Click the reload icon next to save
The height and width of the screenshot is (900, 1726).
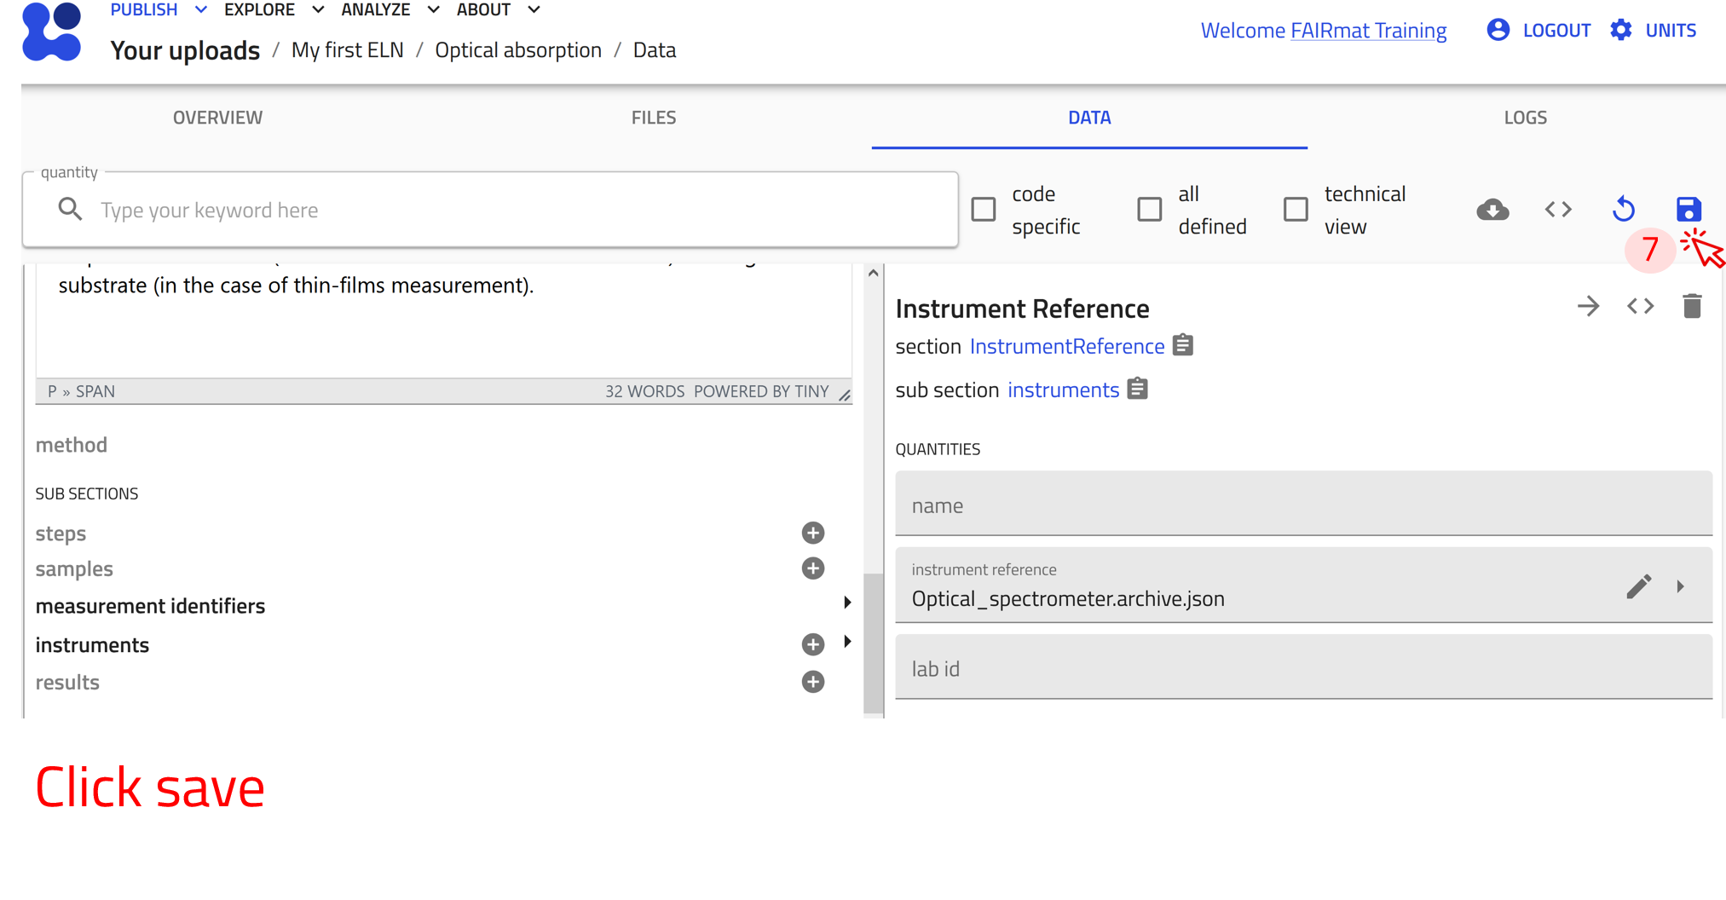pos(1624,210)
